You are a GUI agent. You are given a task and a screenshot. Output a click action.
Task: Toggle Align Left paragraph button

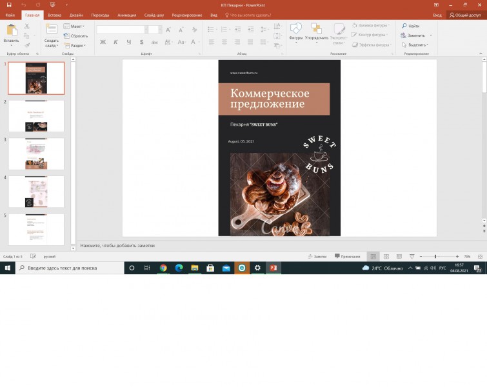[x=212, y=42]
